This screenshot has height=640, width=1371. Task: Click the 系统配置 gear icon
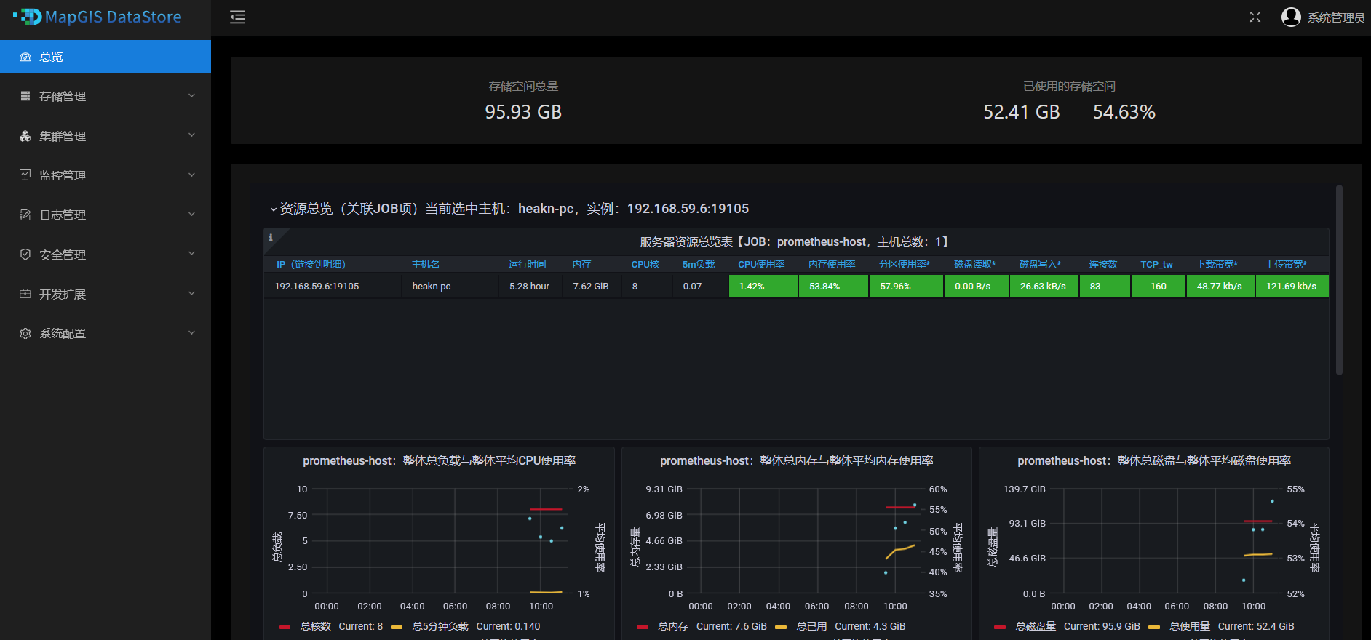point(25,333)
